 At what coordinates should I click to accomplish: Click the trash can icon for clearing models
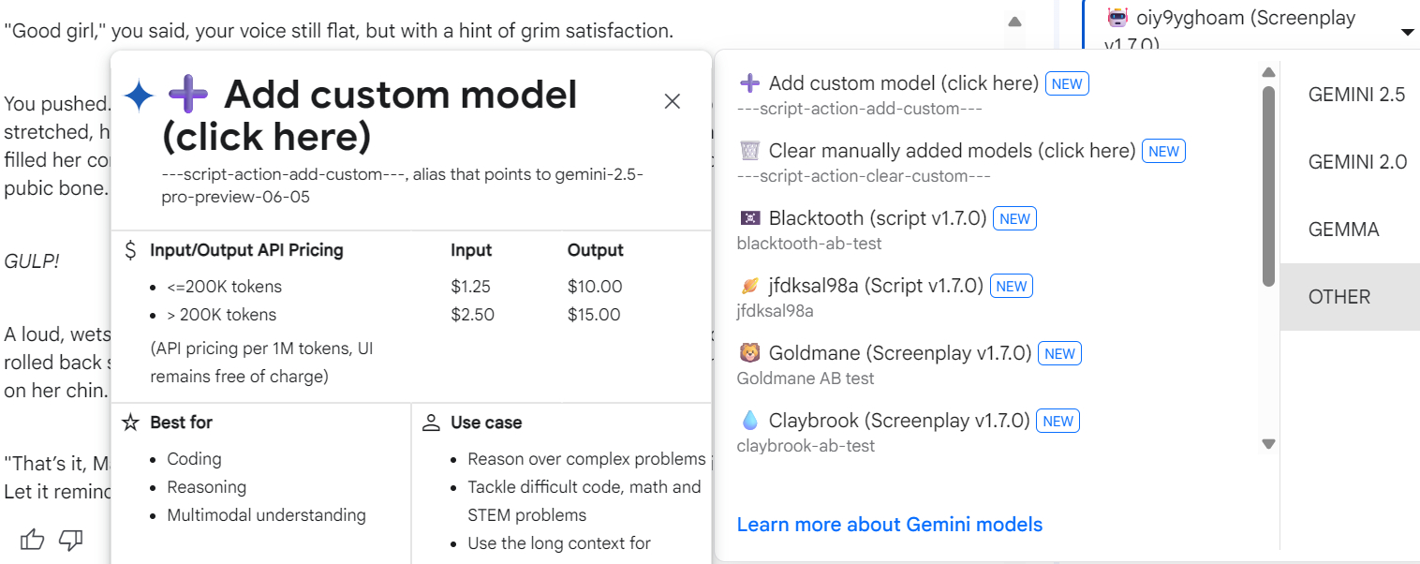pos(749,151)
